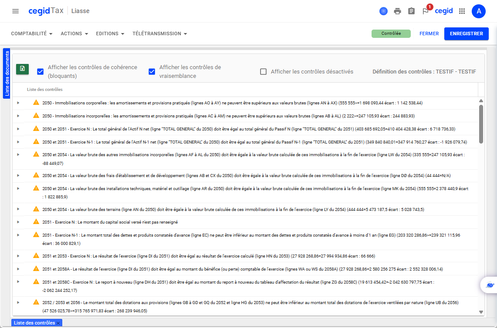Disable 'Afficher les contrôles de cohérence (bloquants)'
Viewport: 497px width, 328px height.
pos(40,71)
